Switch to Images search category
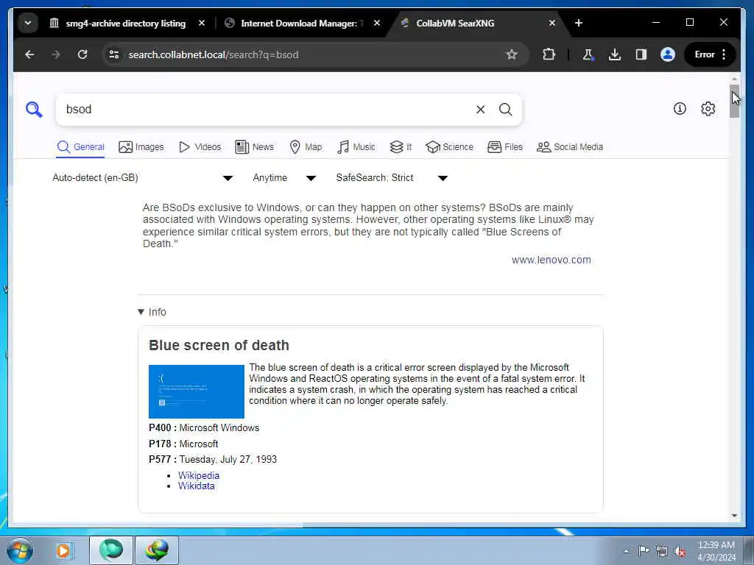Viewport: 754px width, 565px height. [141, 147]
